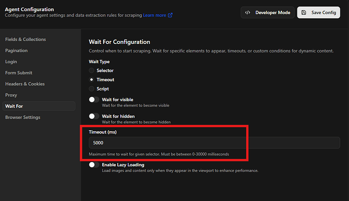Viewport: 349px width, 201px height.
Task: Select Form Submit in the sidebar
Action: click(19, 73)
